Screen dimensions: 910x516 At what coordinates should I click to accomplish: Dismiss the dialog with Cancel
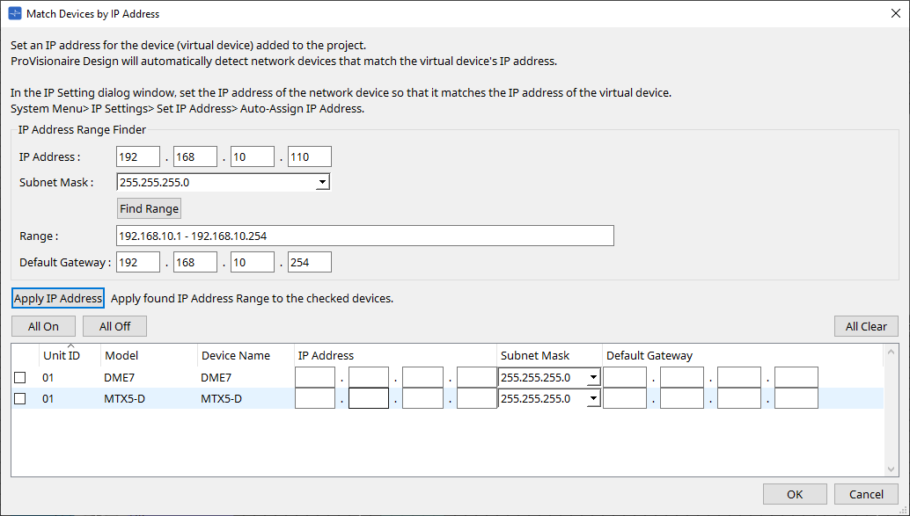tap(866, 493)
